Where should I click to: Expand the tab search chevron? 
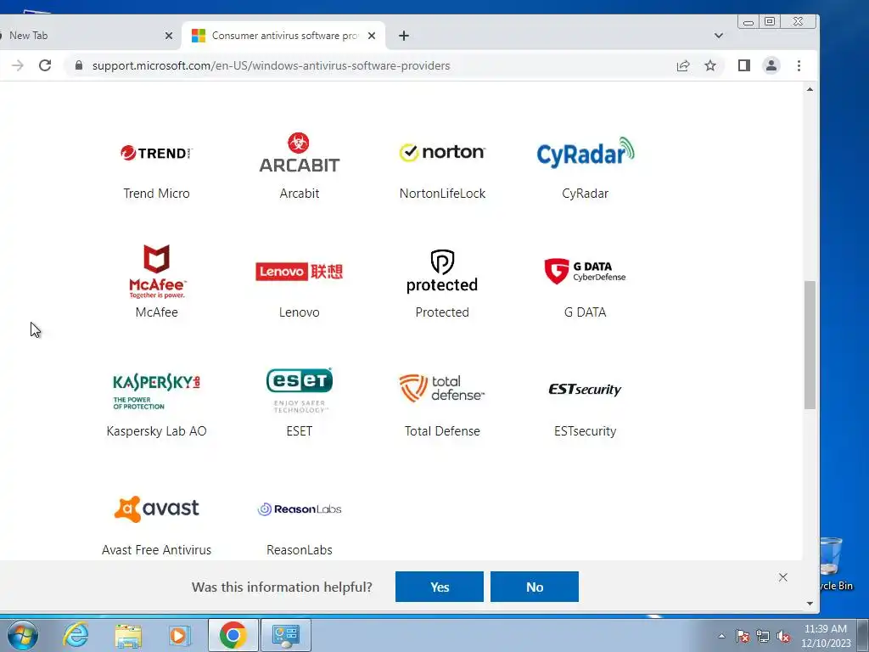point(719,36)
